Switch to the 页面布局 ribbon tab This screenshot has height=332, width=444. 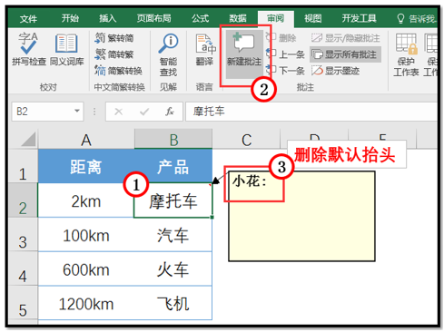[x=153, y=19]
